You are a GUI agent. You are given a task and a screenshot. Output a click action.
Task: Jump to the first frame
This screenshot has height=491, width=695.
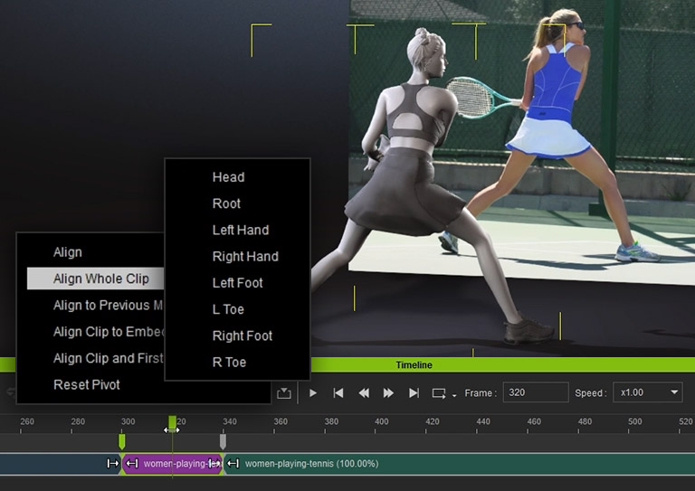click(x=338, y=393)
